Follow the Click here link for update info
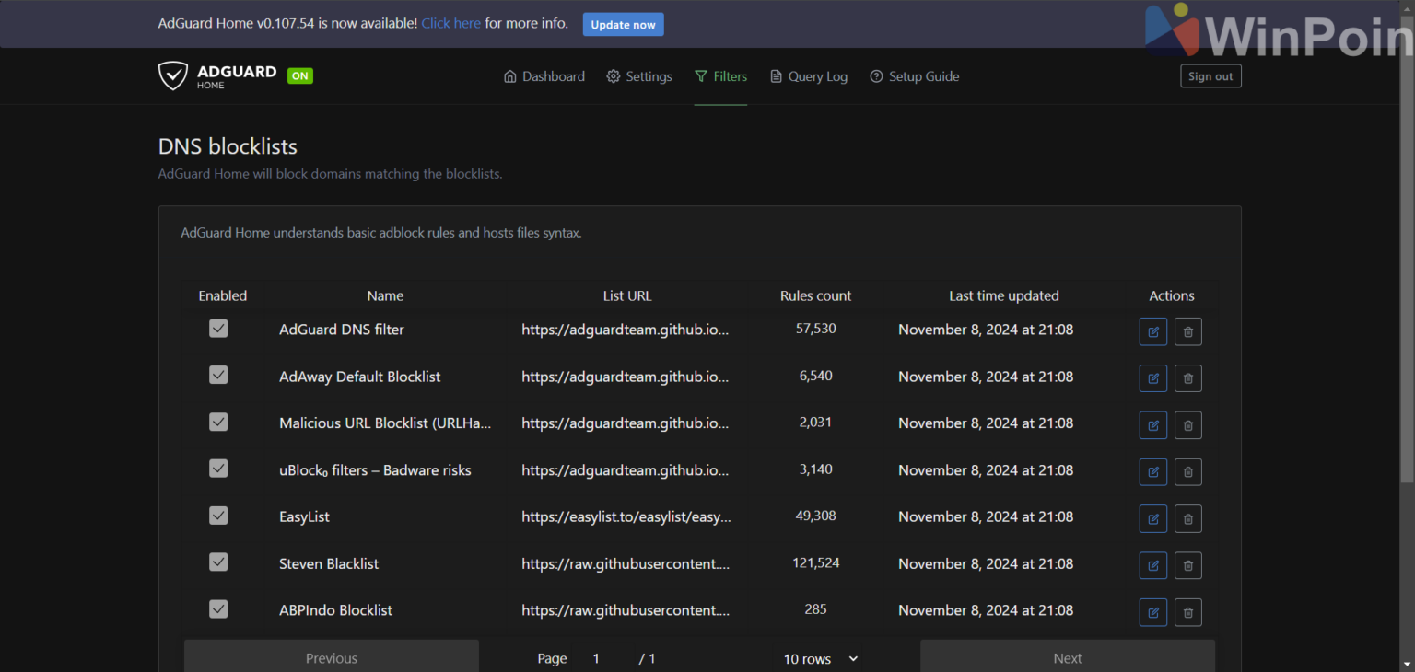1415x672 pixels. (x=450, y=23)
